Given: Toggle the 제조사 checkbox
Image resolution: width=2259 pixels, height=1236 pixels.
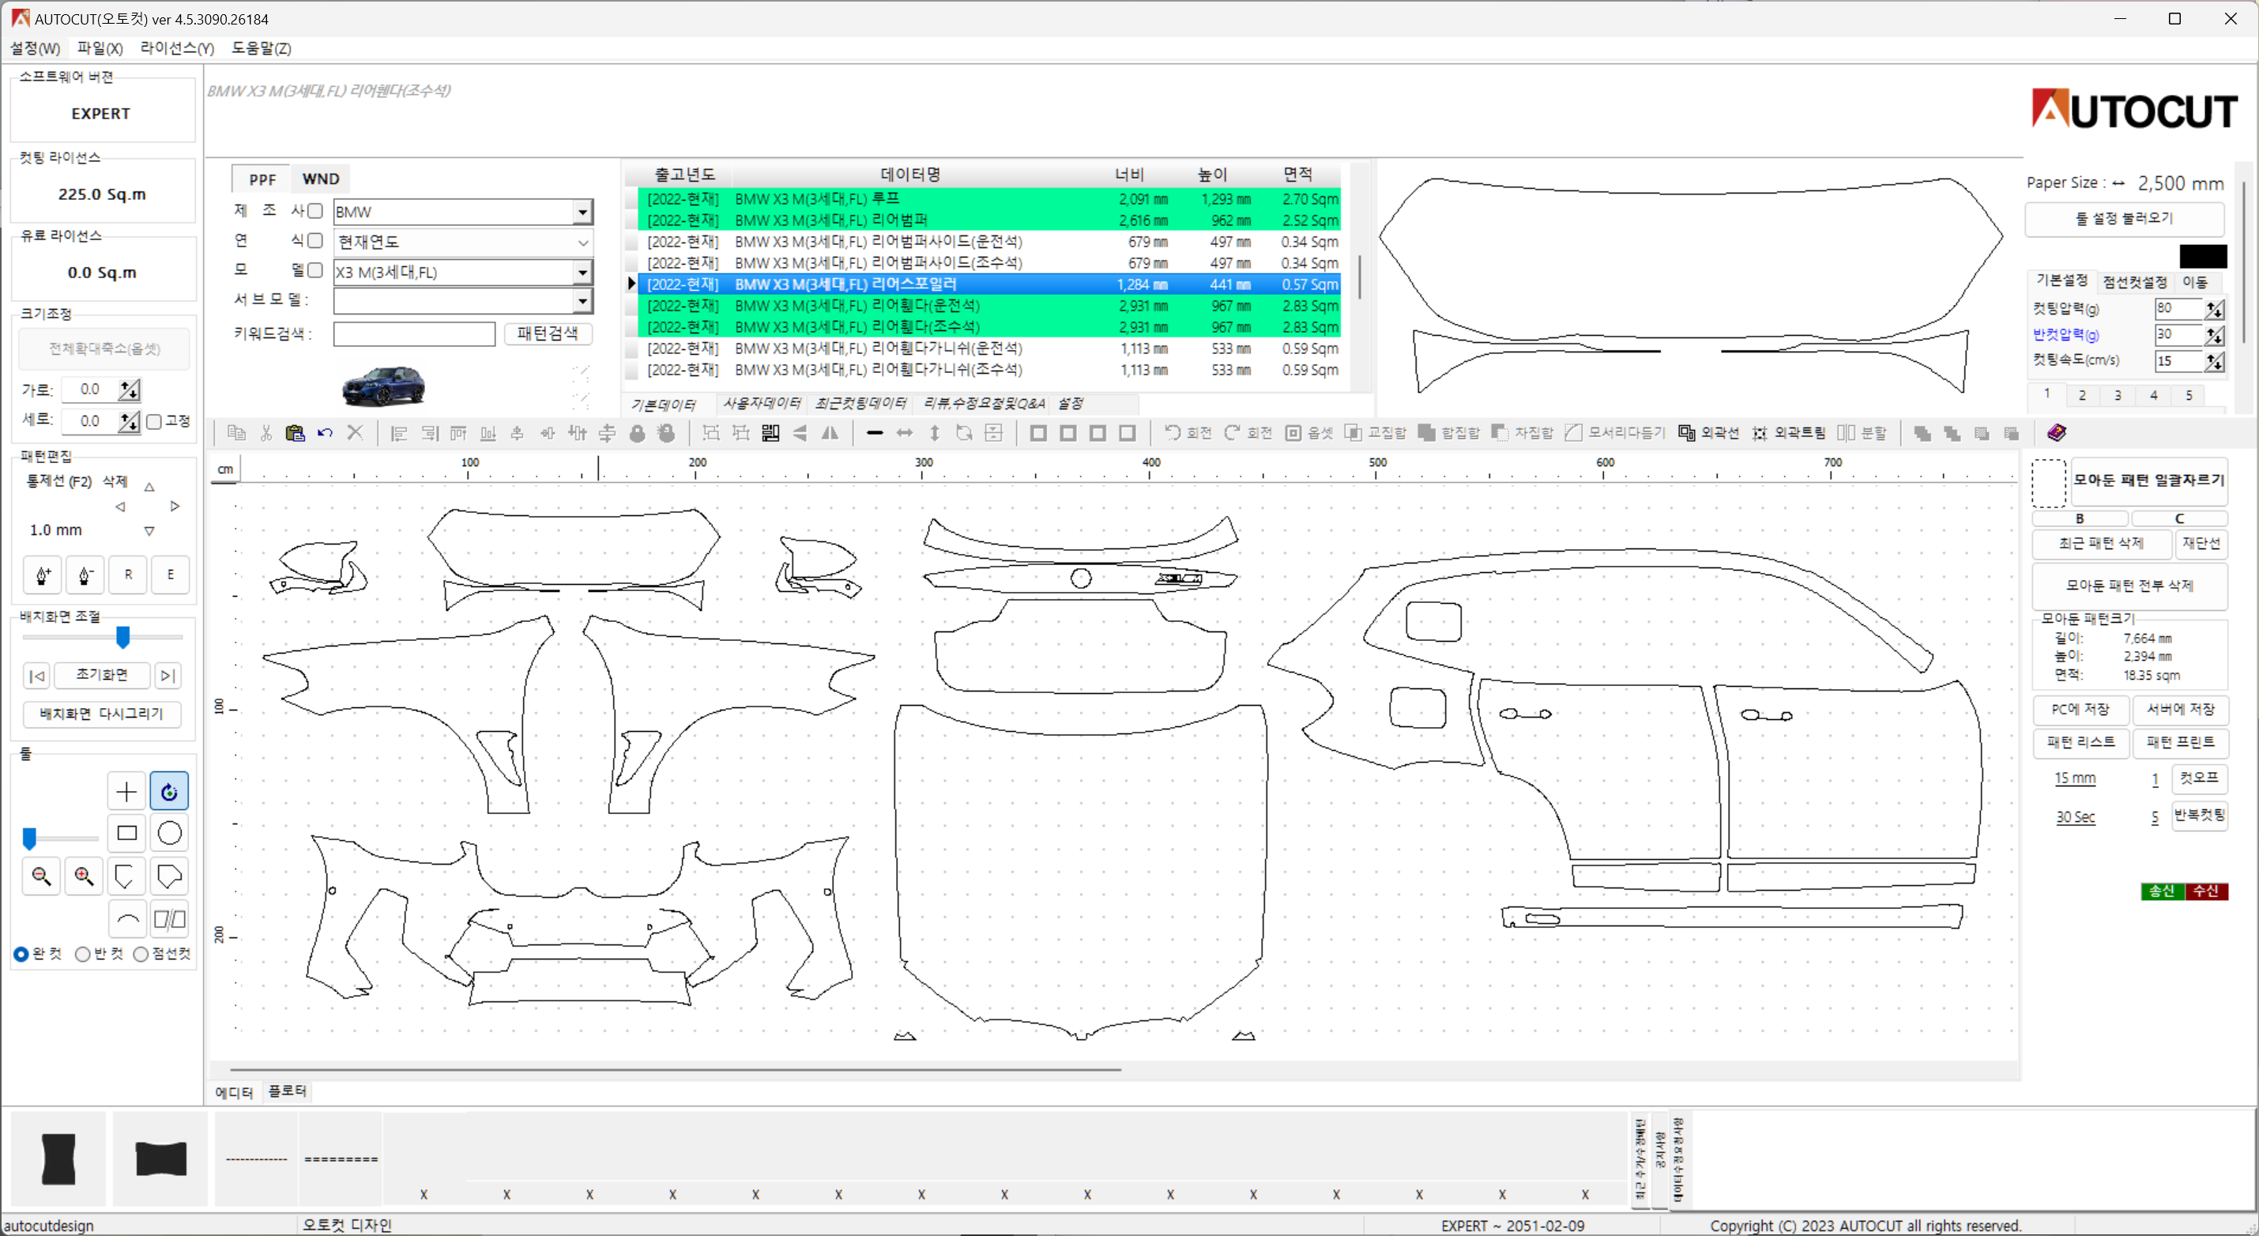Looking at the screenshot, I should [x=314, y=210].
